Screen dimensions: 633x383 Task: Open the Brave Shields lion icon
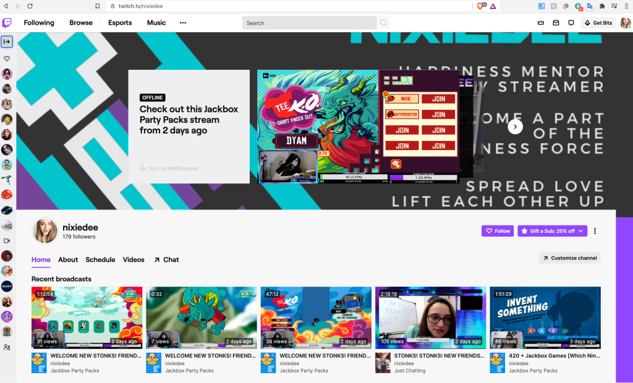(480, 6)
